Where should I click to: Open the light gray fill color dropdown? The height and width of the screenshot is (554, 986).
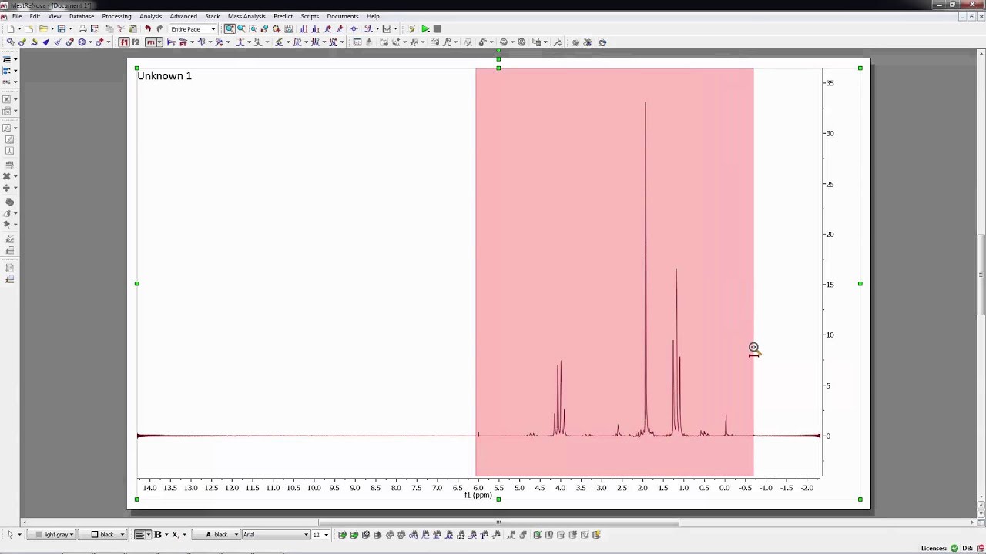click(x=52, y=534)
